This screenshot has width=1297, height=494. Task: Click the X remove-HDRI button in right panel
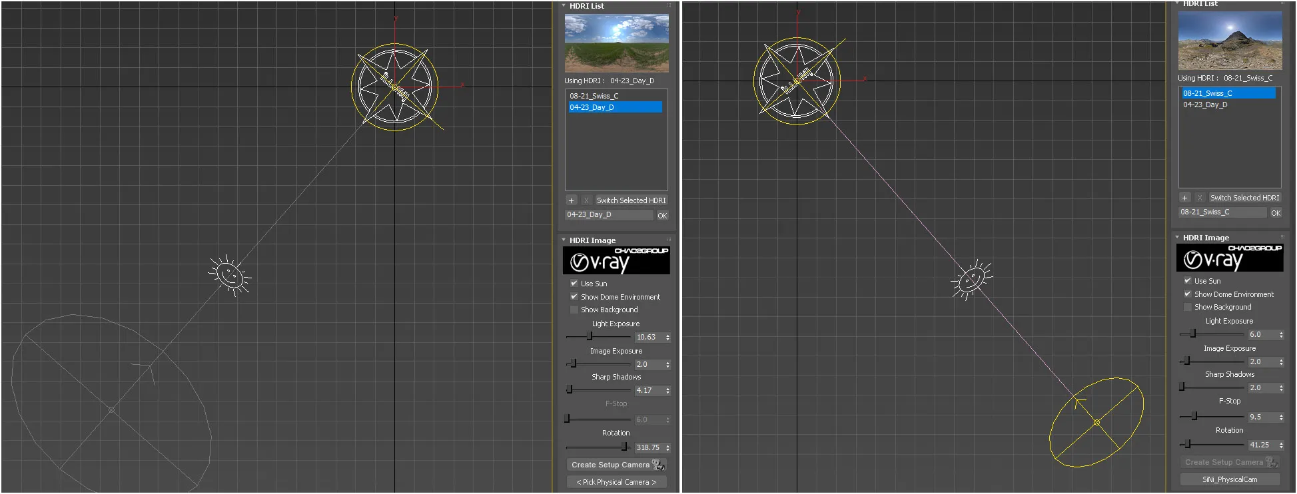tap(1200, 198)
